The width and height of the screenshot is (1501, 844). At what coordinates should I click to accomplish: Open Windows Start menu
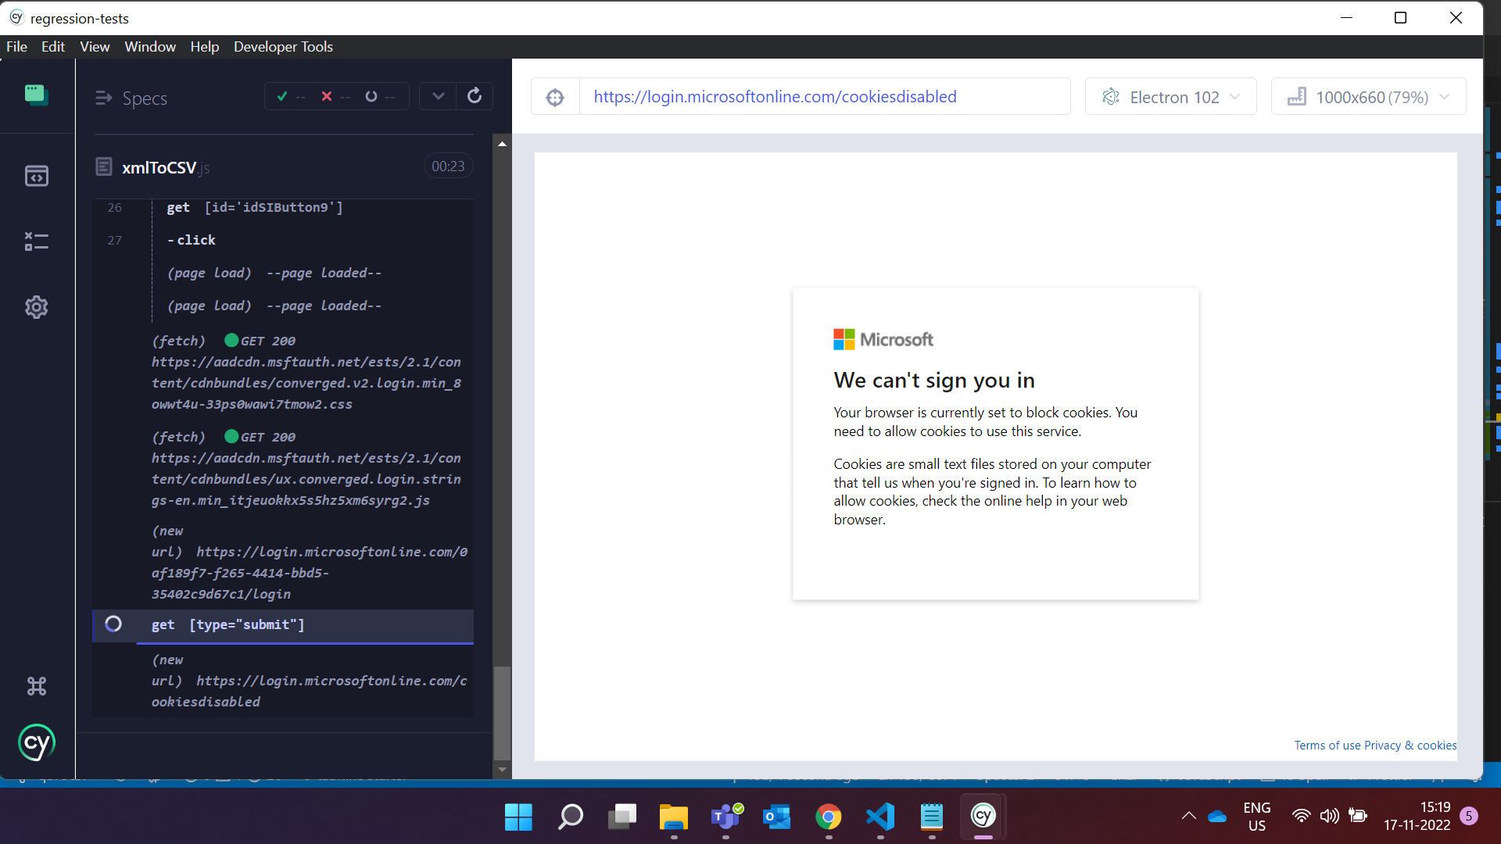point(518,817)
